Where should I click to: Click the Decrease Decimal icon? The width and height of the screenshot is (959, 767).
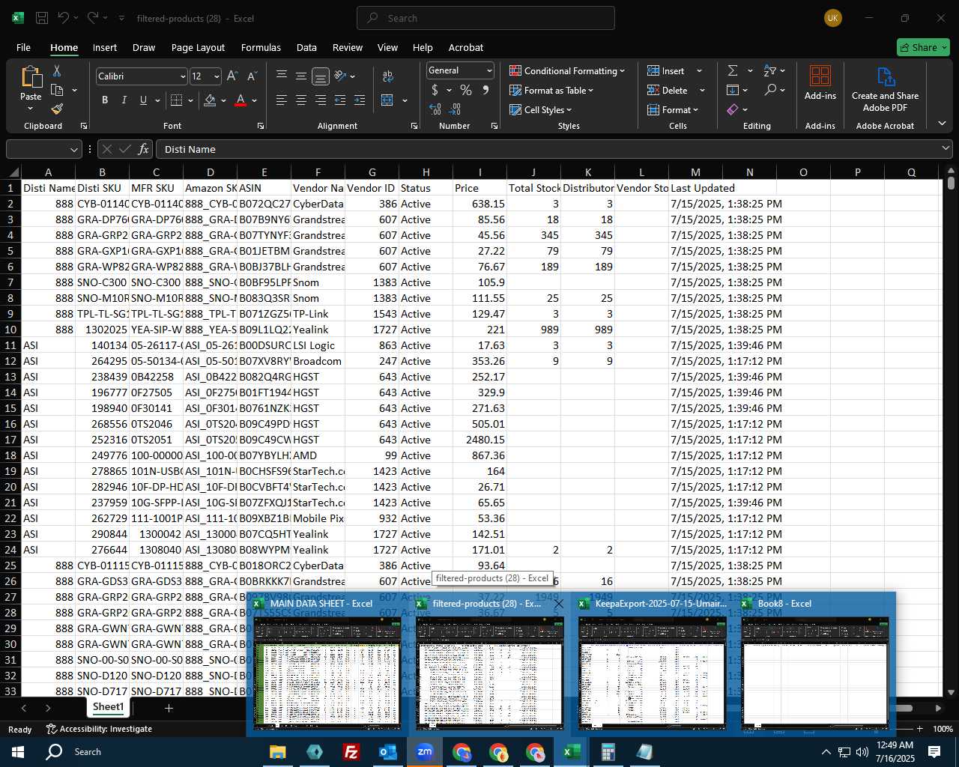pyautogui.click(x=455, y=109)
